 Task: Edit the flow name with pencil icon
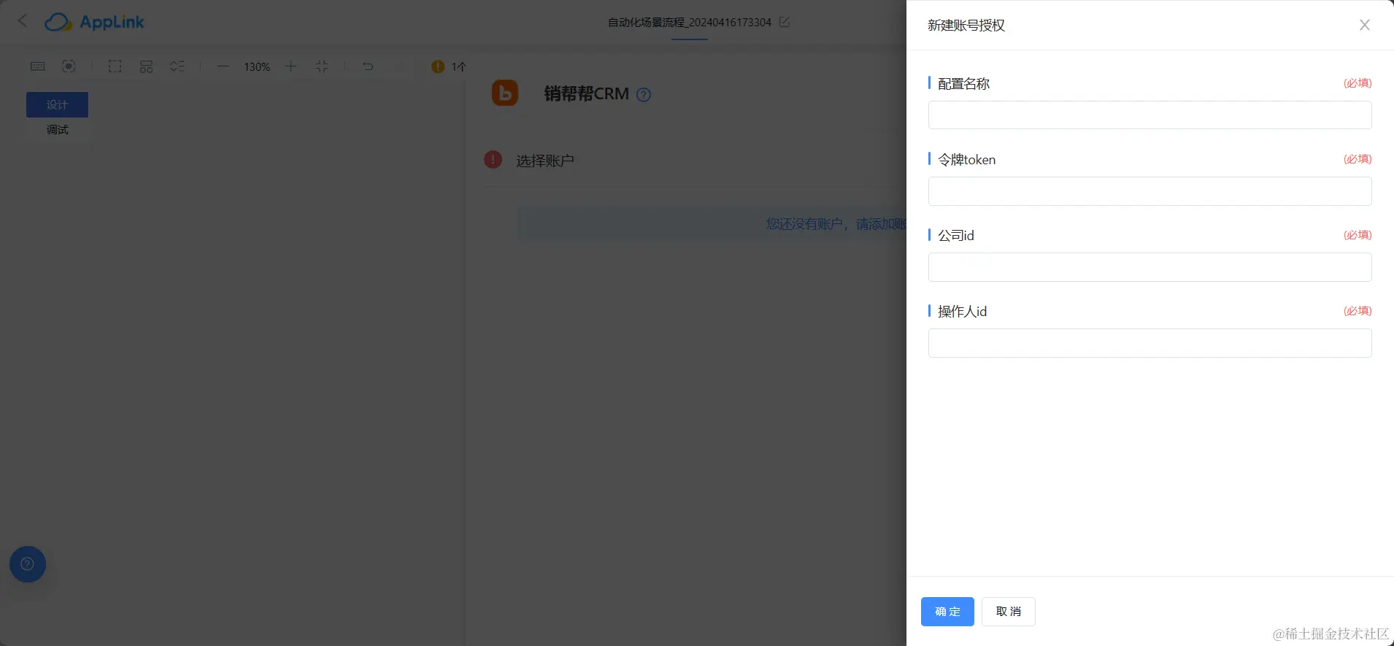[784, 22]
